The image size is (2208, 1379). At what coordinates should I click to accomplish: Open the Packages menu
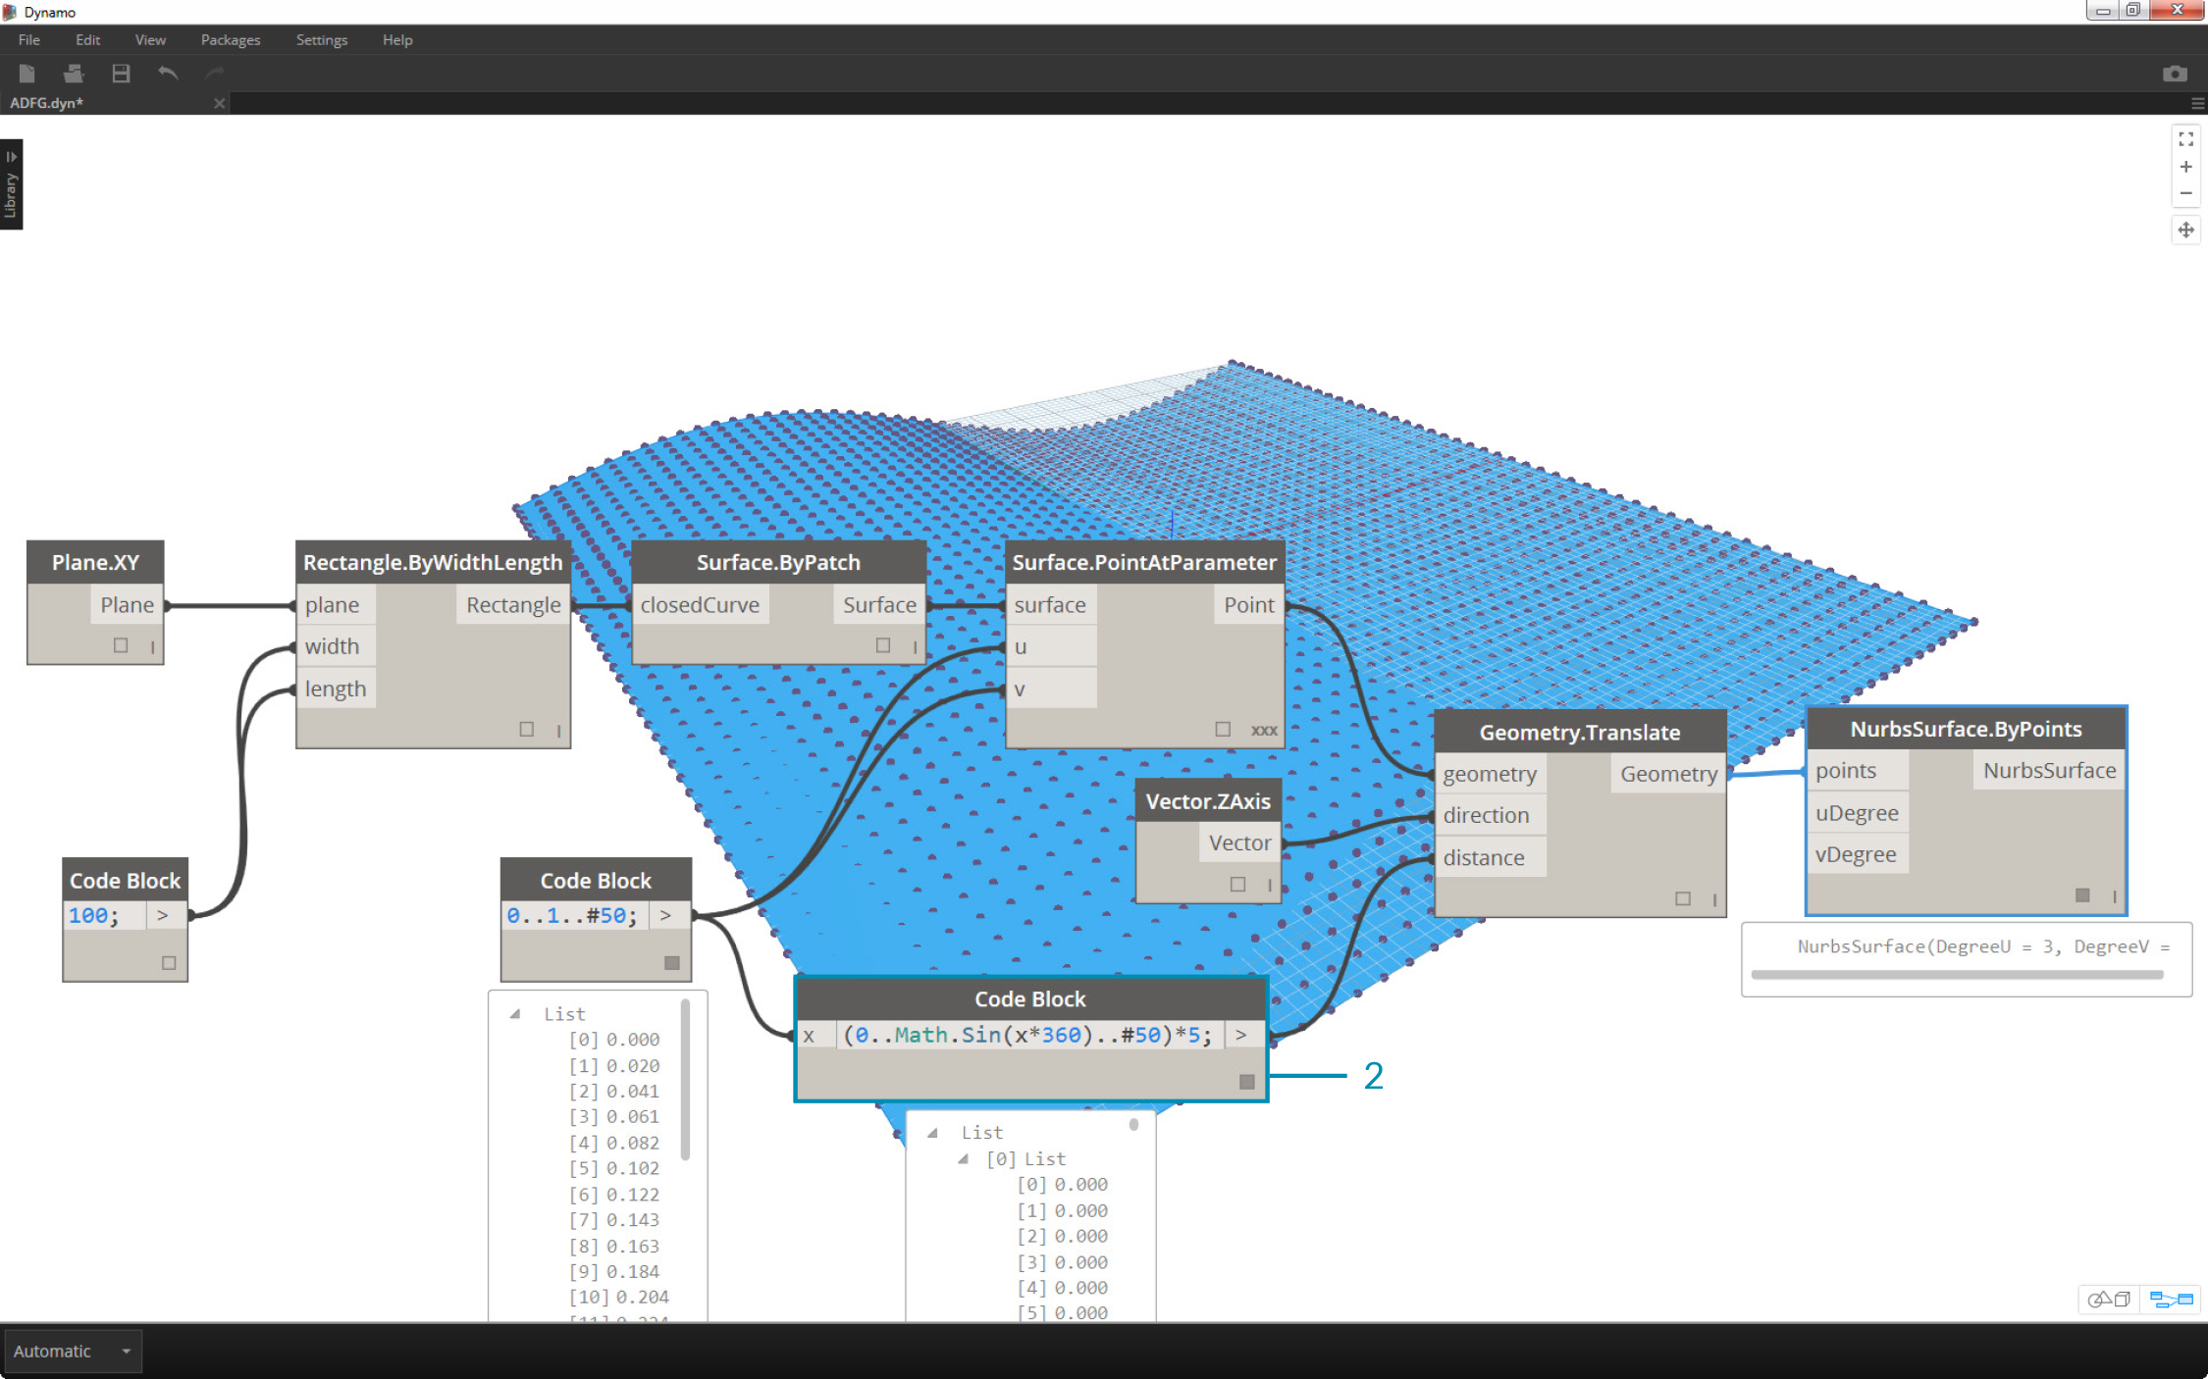[x=231, y=38]
